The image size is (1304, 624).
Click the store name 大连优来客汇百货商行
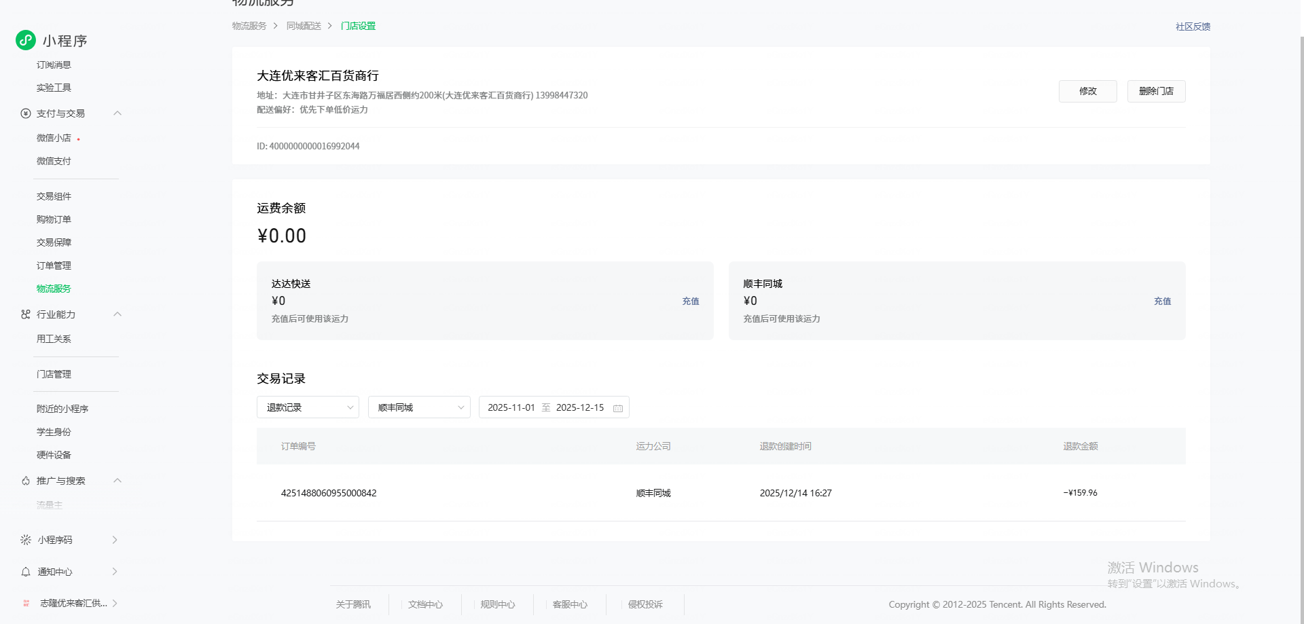(x=318, y=76)
